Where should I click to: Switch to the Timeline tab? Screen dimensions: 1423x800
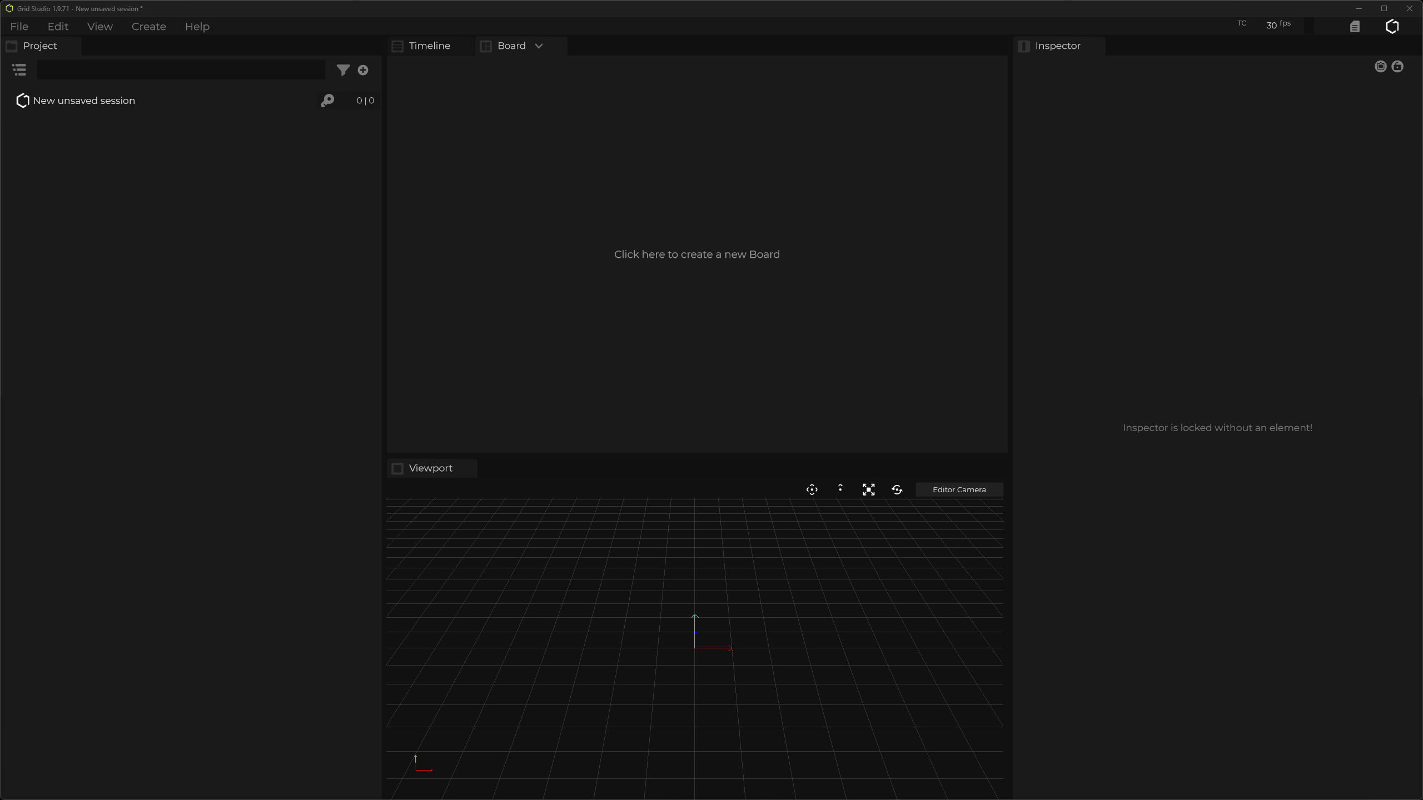[429, 46]
